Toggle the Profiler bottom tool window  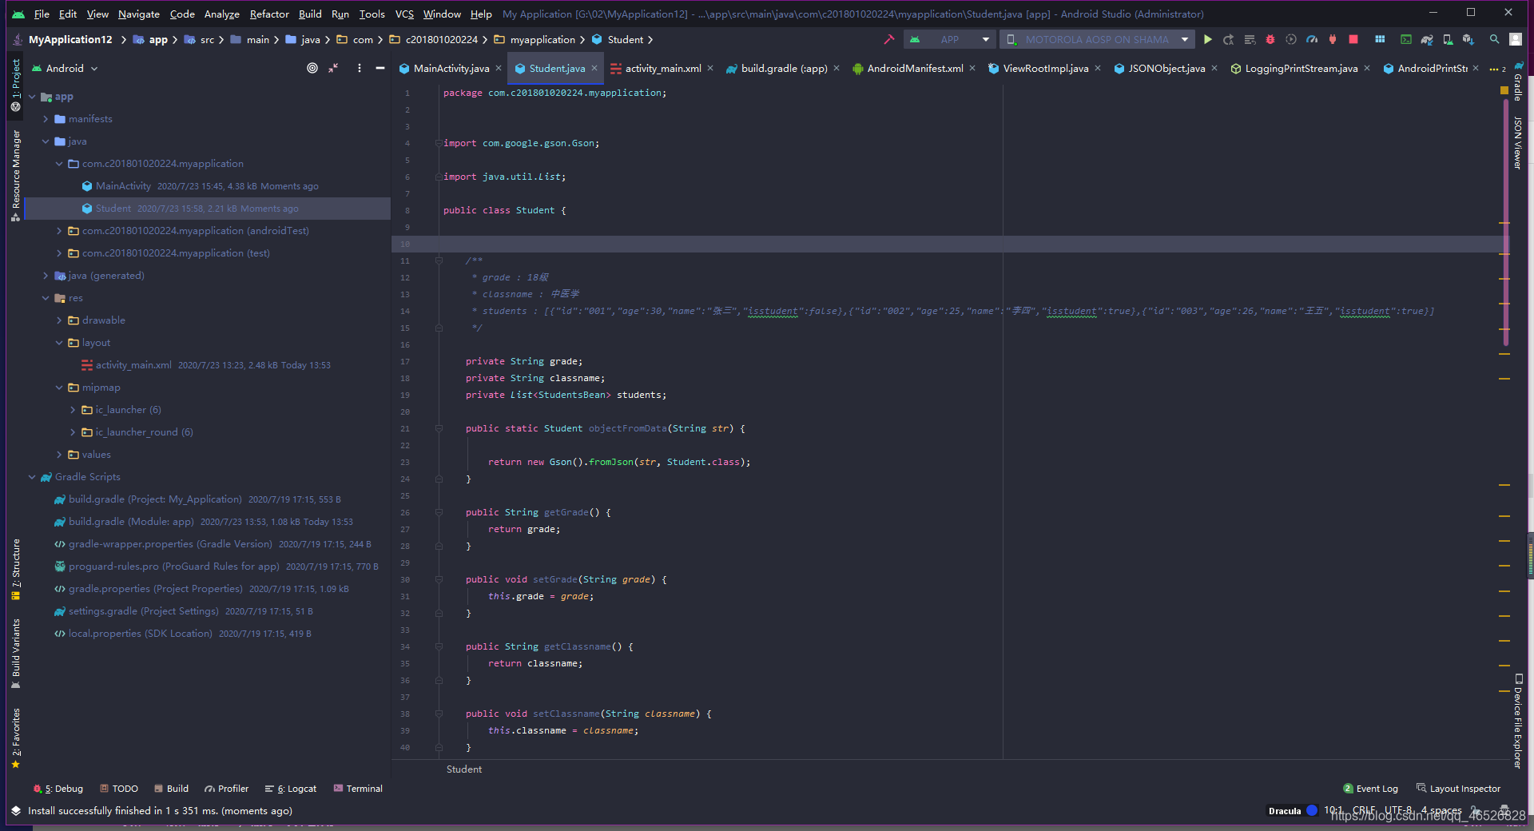227,789
